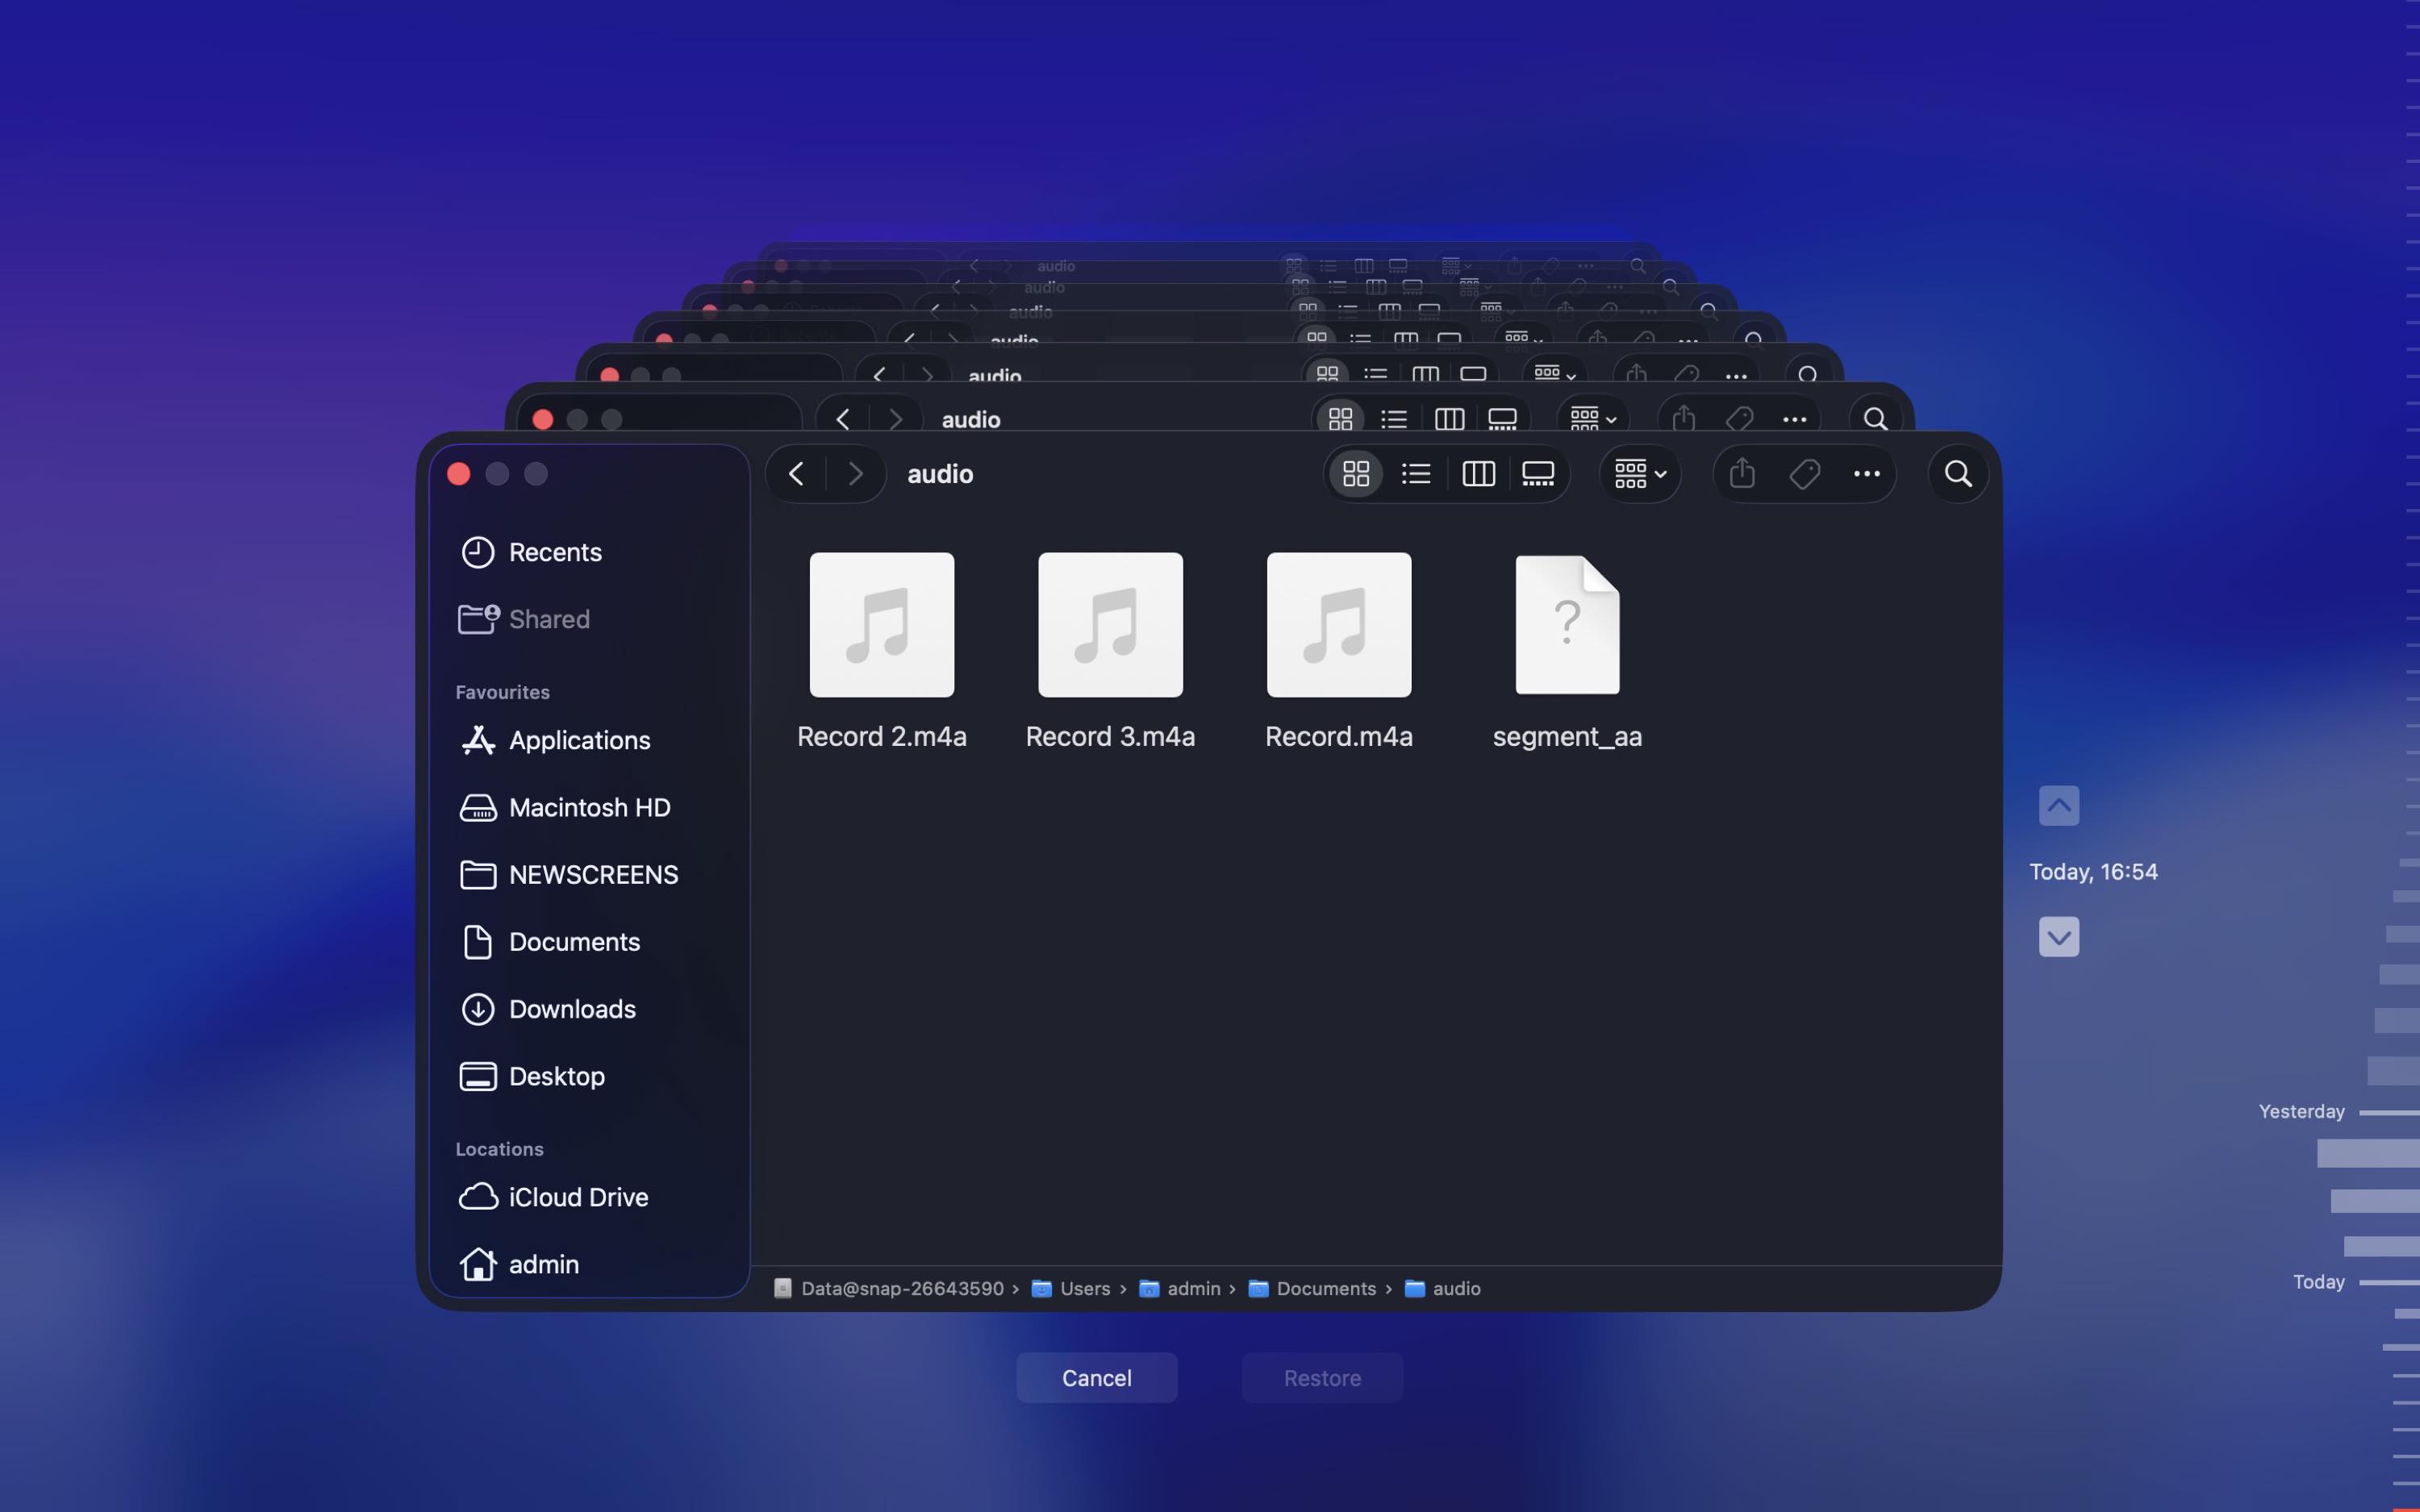The width and height of the screenshot is (2420, 1512).
Task: Select the Record 3.m4a file icon
Action: [1110, 624]
